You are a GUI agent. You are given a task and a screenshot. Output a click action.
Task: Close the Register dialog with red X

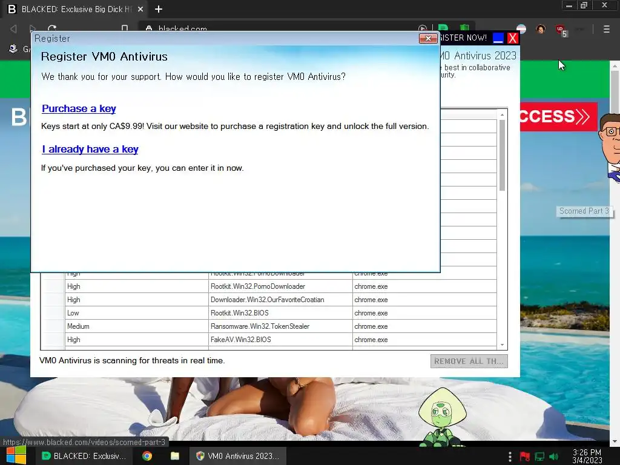[x=428, y=38]
